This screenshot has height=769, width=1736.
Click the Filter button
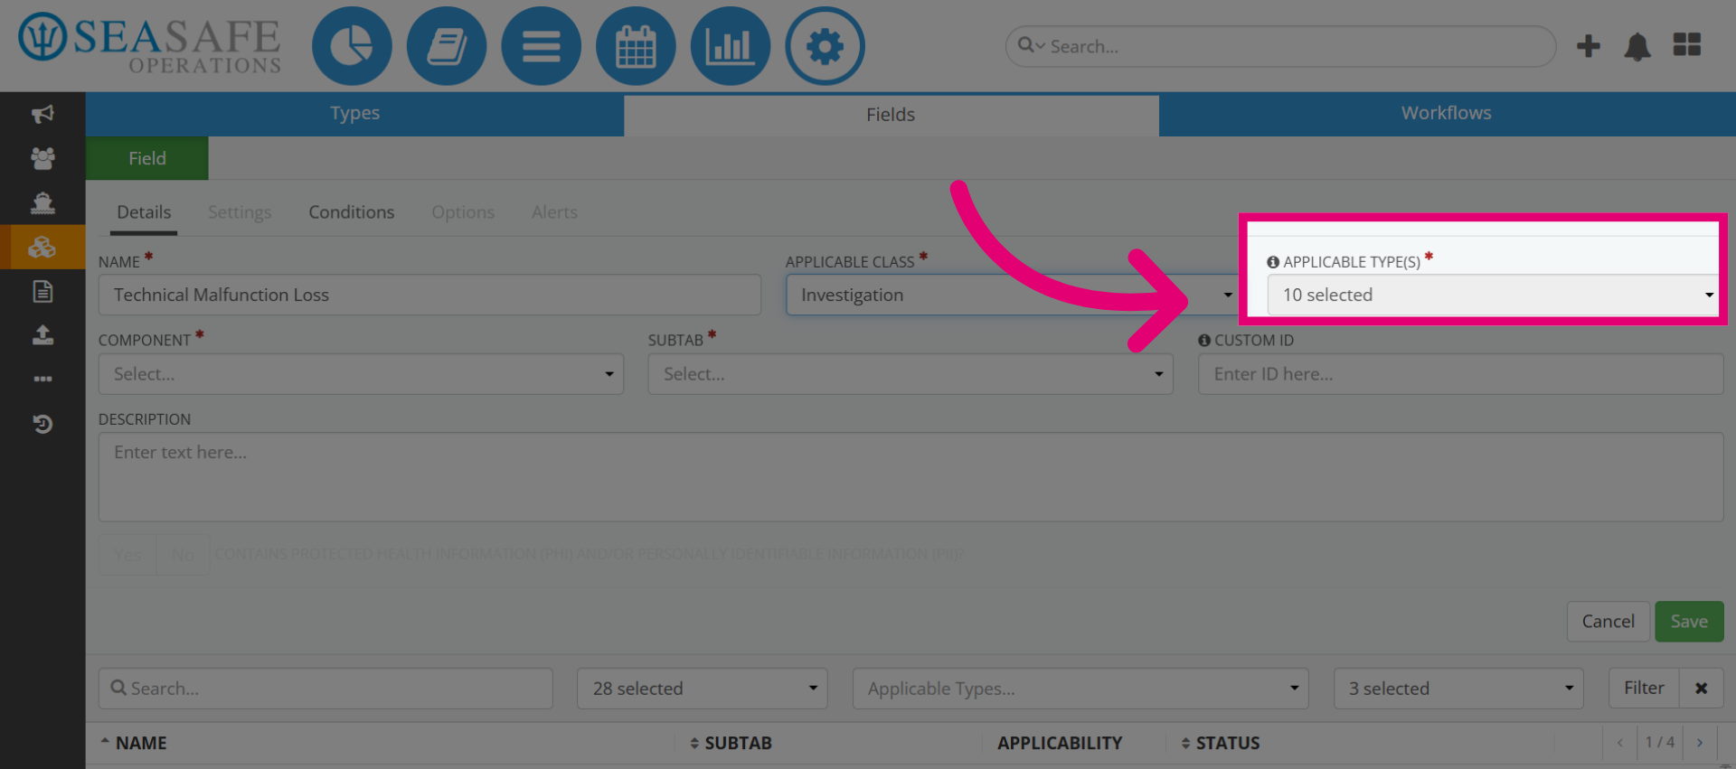(1644, 689)
